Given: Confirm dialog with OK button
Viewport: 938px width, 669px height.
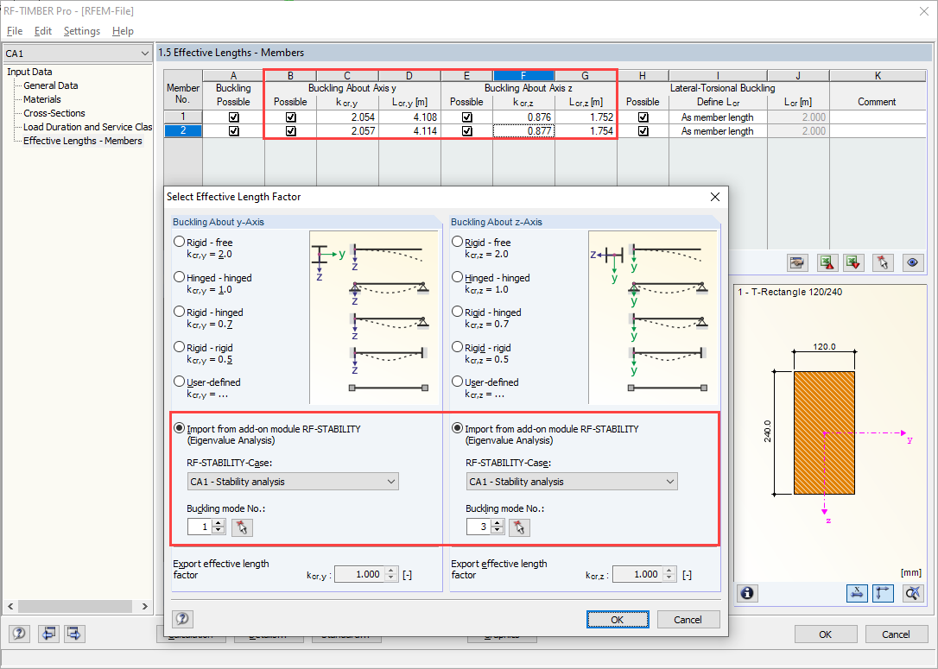Looking at the screenshot, I should (x=618, y=619).
